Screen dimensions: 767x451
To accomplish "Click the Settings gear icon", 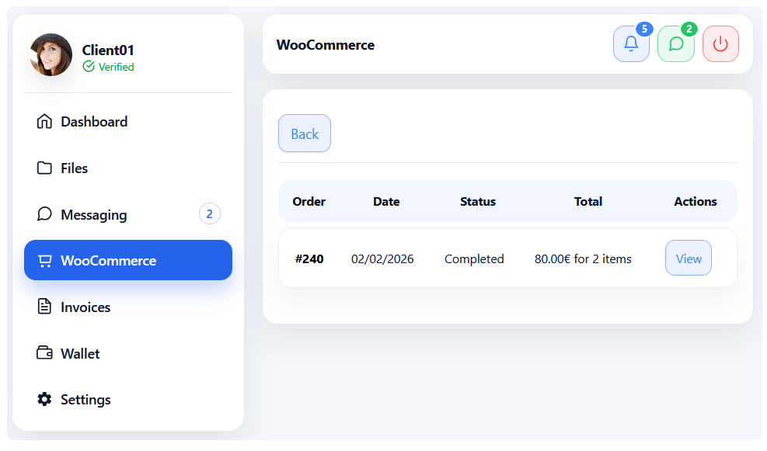I will (x=44, y=399).
